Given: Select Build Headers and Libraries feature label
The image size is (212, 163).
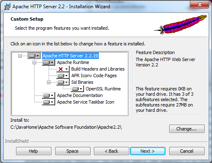Looking at the screenshot, I should pyautogui.click(x=98, y=69).
